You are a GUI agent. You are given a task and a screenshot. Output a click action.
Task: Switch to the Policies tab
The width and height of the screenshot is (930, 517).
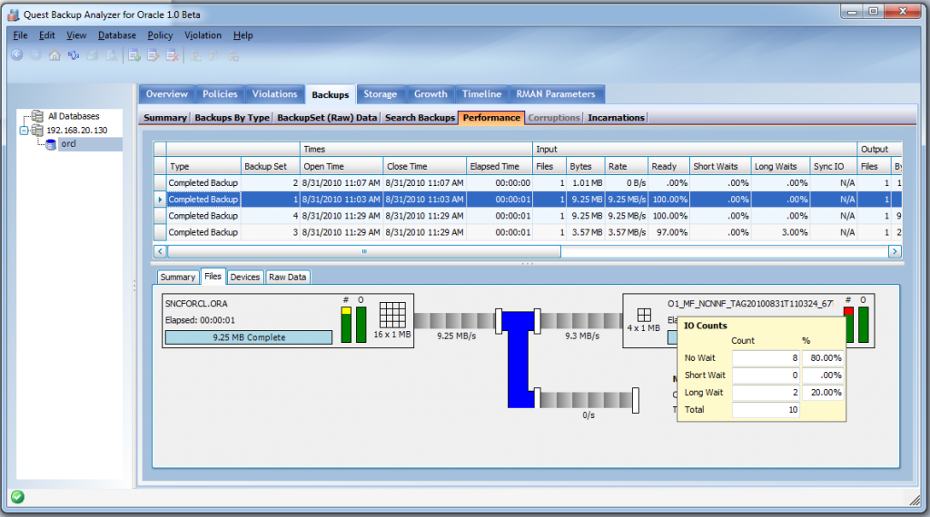pyautogui.click(x=220, y=94)
